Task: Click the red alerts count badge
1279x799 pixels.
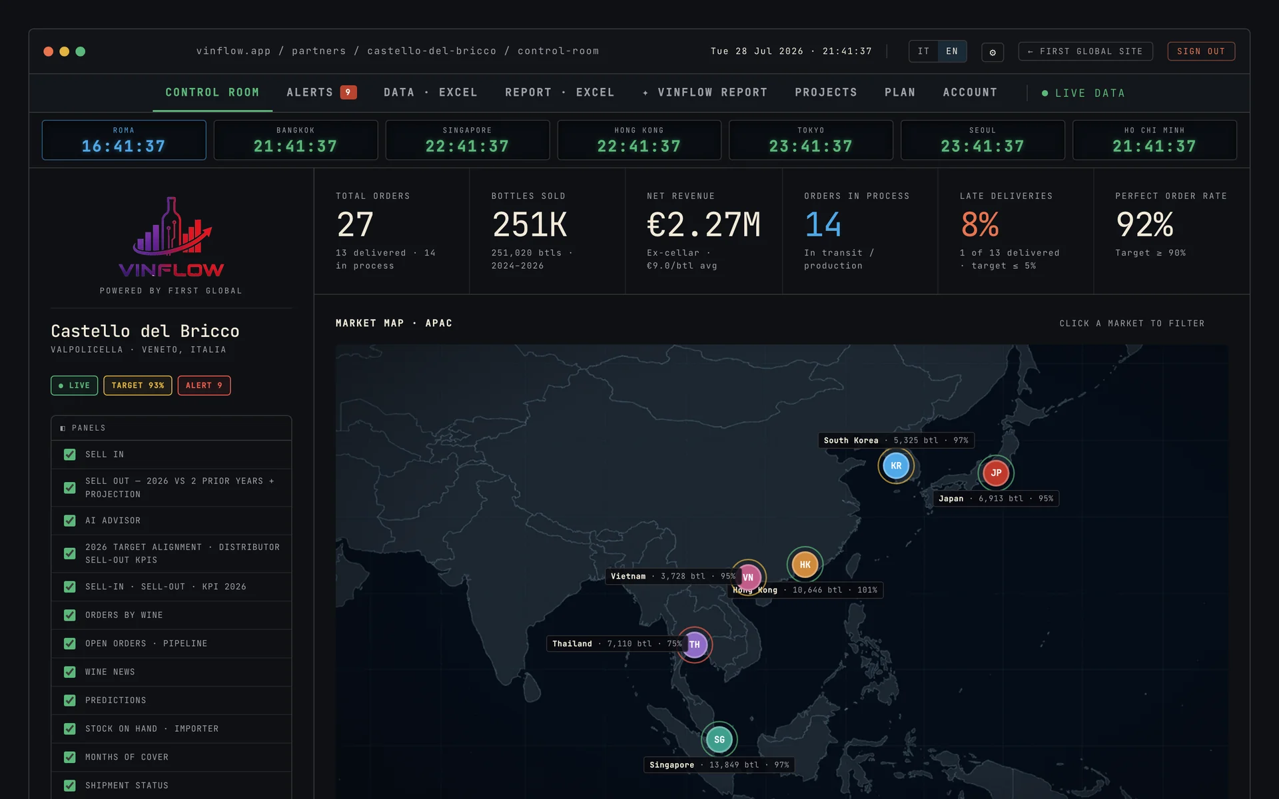Action: pyautogui.click(x=348, y=93)
